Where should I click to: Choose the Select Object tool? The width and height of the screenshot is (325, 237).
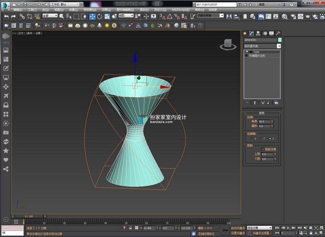tap(61, 16)
